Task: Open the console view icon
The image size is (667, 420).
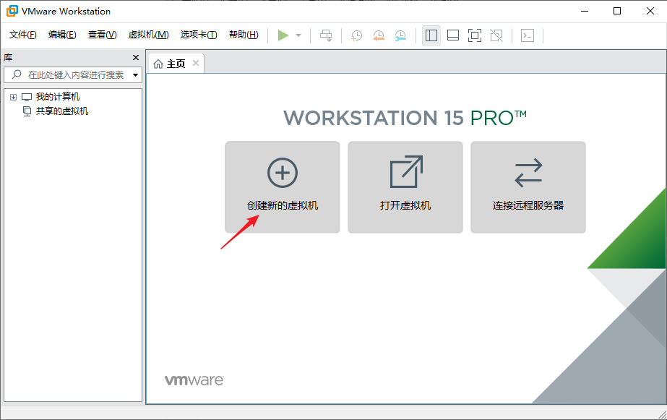Action: [x=528, y=35]
